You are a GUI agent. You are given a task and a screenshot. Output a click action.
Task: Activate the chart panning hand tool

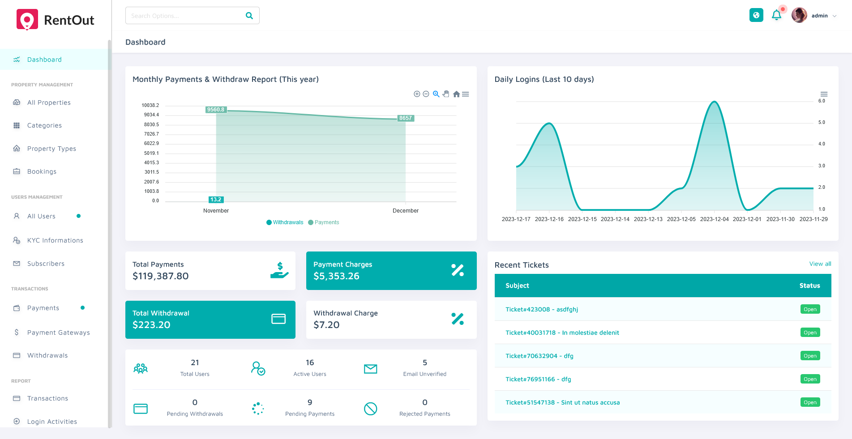click(446, 94)
